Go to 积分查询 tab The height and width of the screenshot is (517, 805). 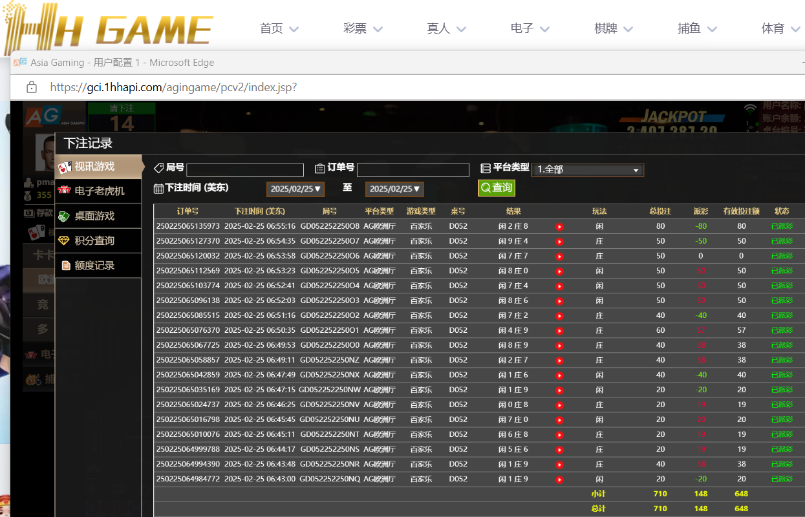click(98, 240)
